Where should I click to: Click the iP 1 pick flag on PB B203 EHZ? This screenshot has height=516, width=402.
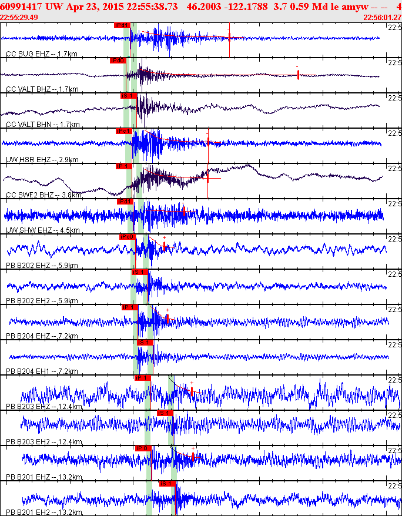(143, 378)
